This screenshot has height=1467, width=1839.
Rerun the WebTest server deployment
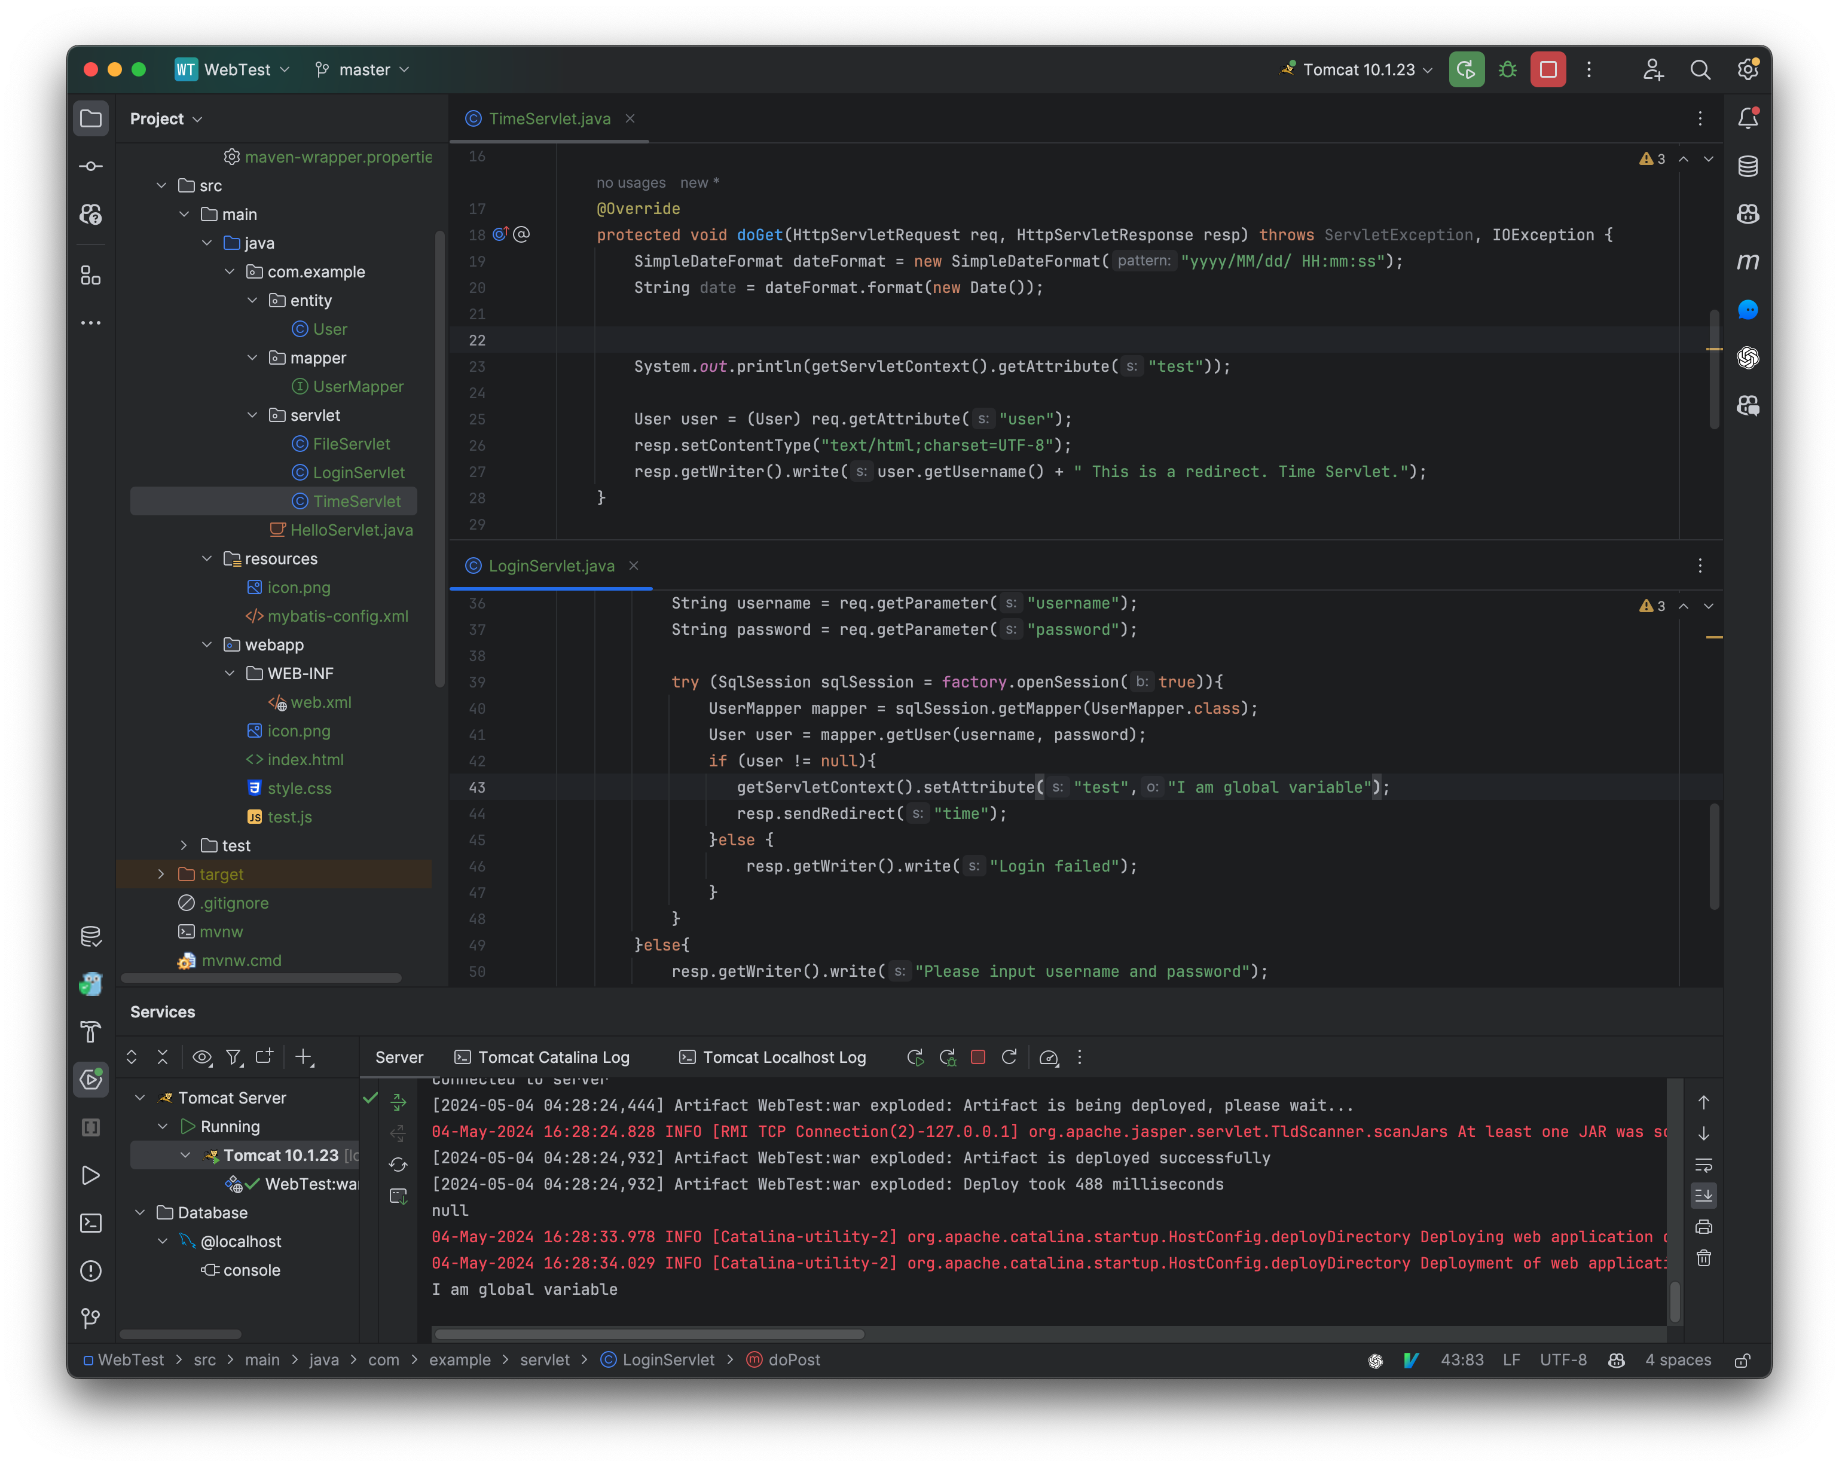point(915,1057)
